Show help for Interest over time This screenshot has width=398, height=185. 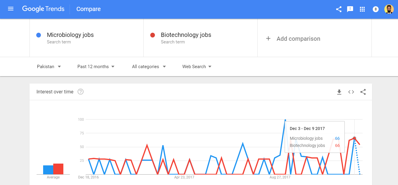pos(80,92)
